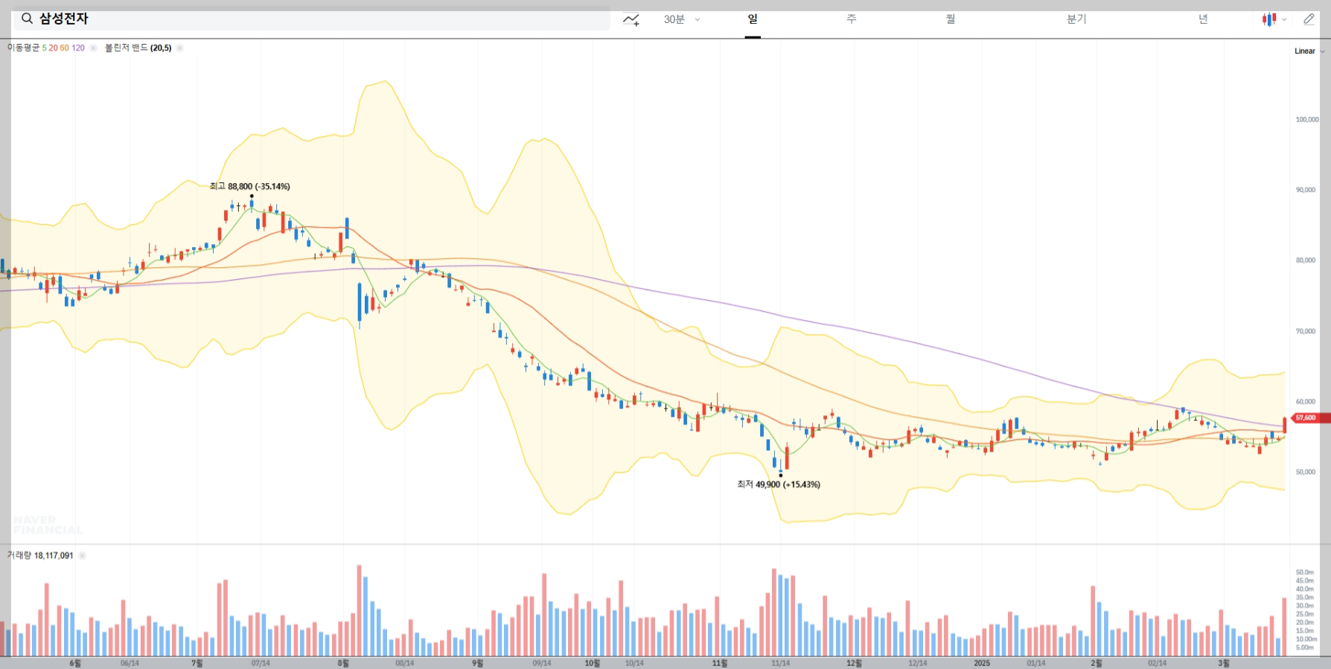This screenshot has height=669, width=1331.
Task: Click the 5-day moving average color value
Action: pos(44,48)
